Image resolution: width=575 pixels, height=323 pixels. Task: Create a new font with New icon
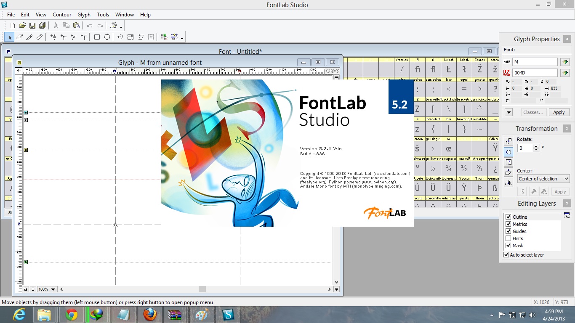(13, 26)
